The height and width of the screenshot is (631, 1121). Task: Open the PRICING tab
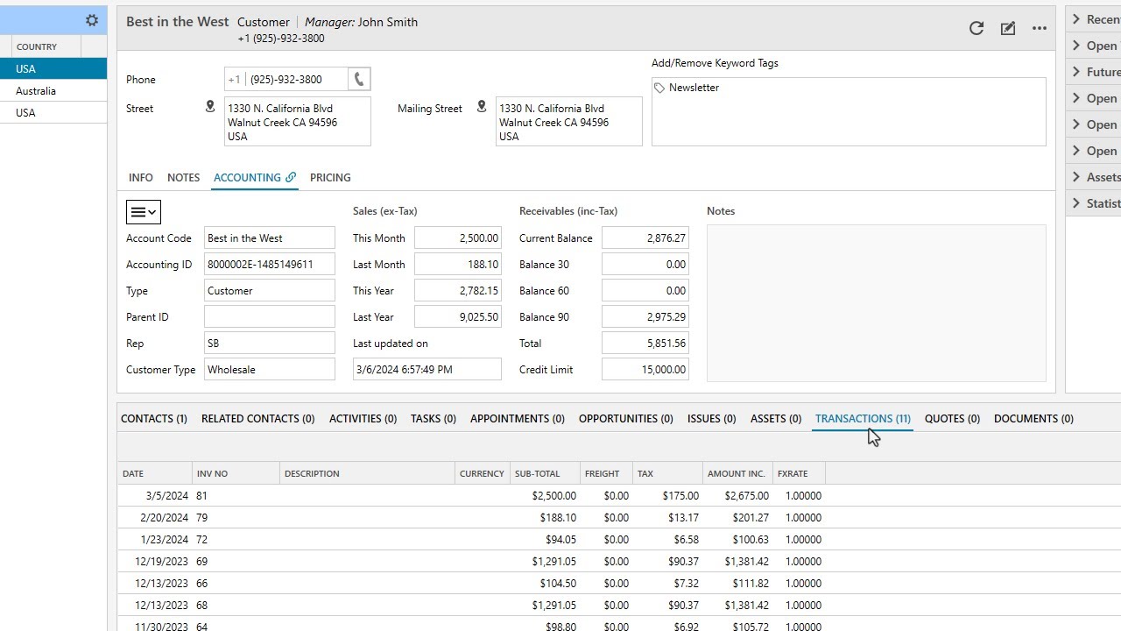click(330, 177)
